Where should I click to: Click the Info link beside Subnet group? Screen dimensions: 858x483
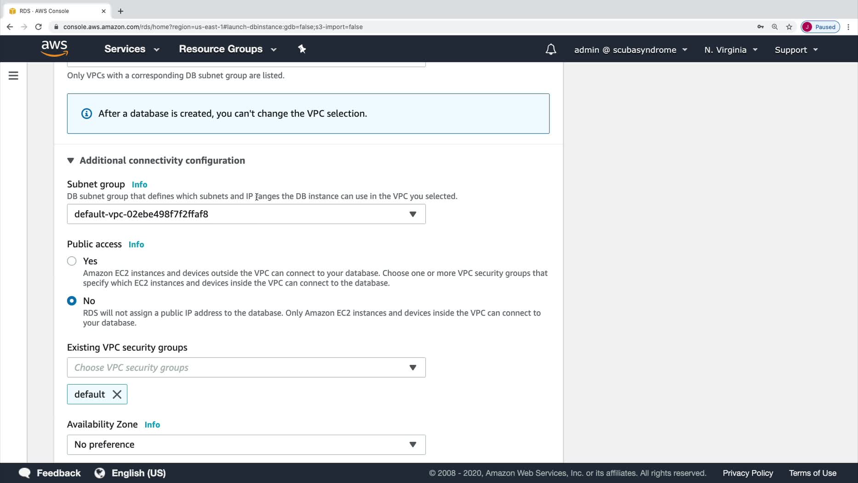[139, 184]
